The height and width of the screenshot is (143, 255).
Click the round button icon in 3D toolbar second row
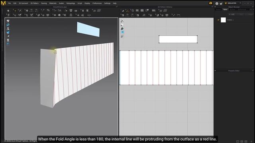click(59, 15)
